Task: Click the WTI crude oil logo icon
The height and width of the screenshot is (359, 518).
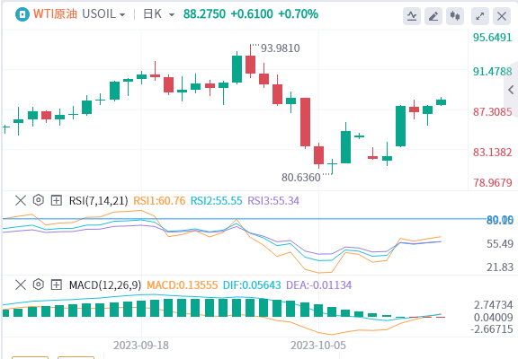Action: point(22,14)
